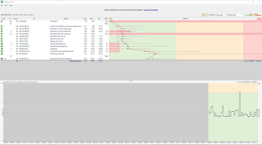Viewport: 262px width, 145px height.
Task: Click the target address 46.174.53.132 heading
Action: point(6,15)
